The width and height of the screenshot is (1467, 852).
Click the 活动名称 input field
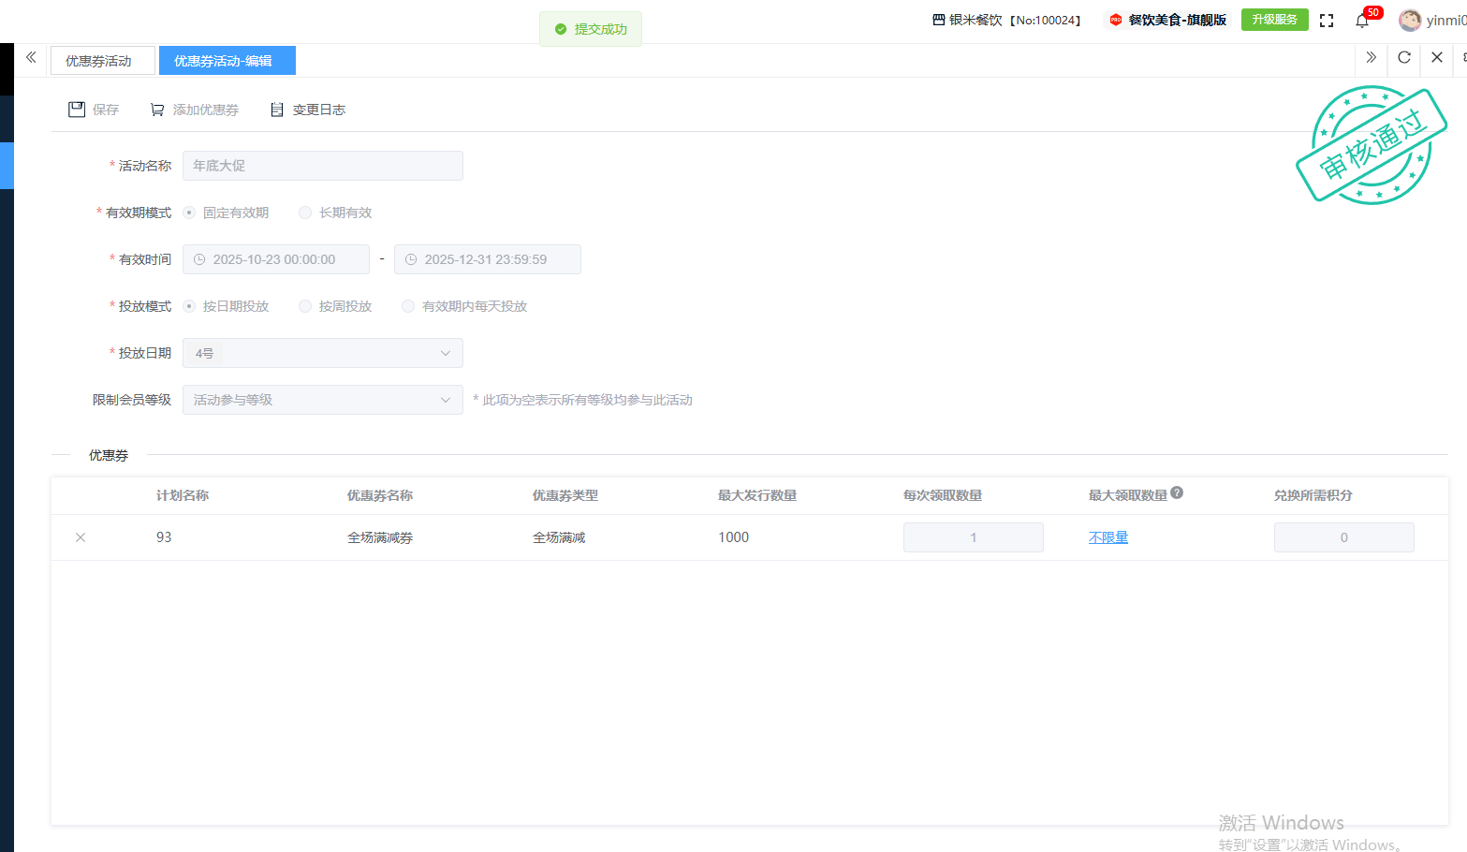coord(322,166)
